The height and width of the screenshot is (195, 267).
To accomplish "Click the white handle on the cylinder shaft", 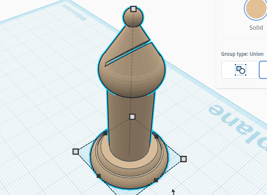I will point(132,117).
